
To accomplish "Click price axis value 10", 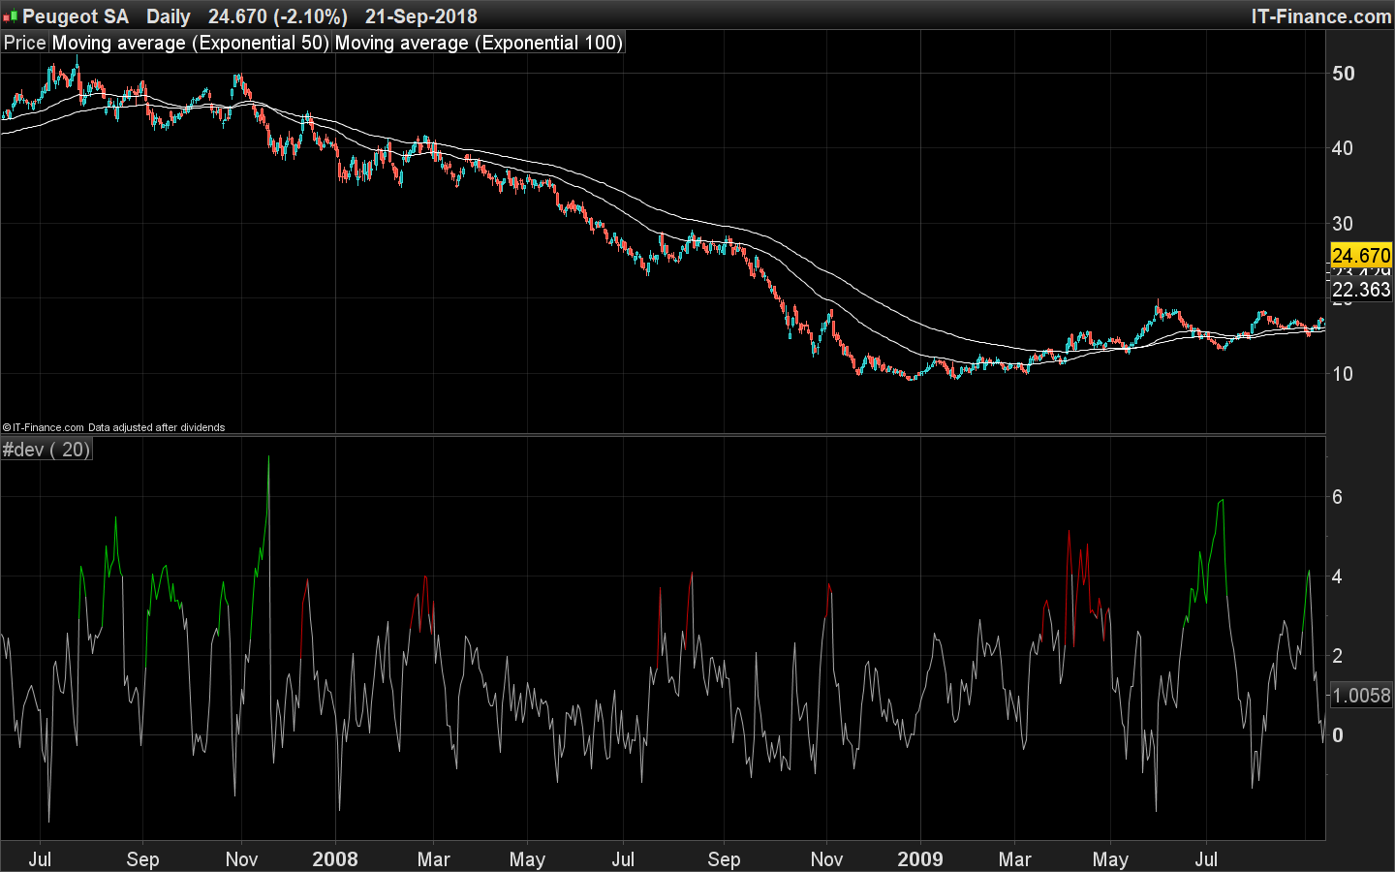I will pyautogui.click(x=1343, y=374).
